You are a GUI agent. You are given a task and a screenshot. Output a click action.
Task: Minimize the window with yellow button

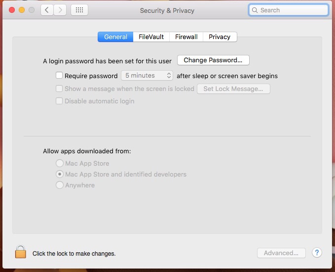[x=22, y=10]
